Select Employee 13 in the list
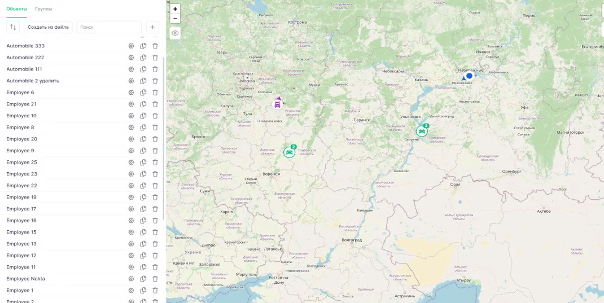This screenshot has width=604, height=303. click(21, 244)
